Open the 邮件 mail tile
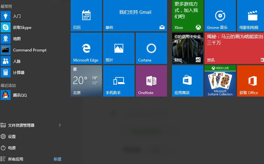The height and width of the screenshot is (164, 264). click(135, 16)
